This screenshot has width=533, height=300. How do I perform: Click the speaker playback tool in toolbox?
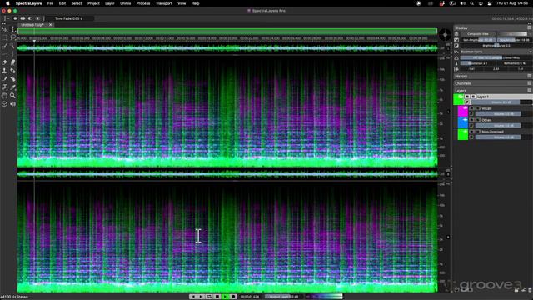coord(13,104)
